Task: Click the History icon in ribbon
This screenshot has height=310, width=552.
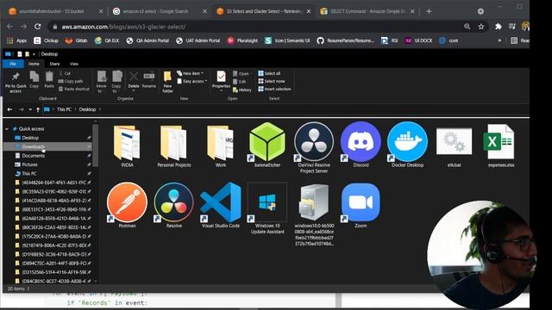Action: tap(242, 90)
